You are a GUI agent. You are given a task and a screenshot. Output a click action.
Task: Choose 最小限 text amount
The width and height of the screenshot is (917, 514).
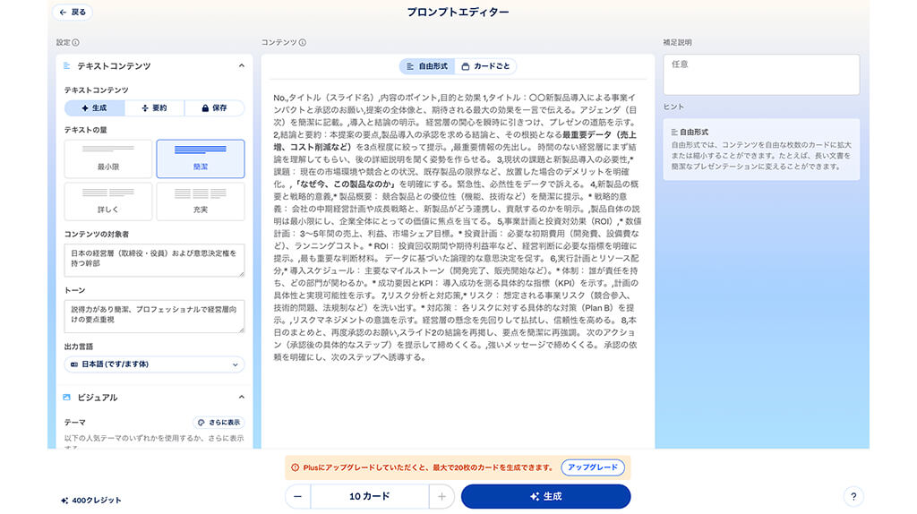(x=108, y=158)
